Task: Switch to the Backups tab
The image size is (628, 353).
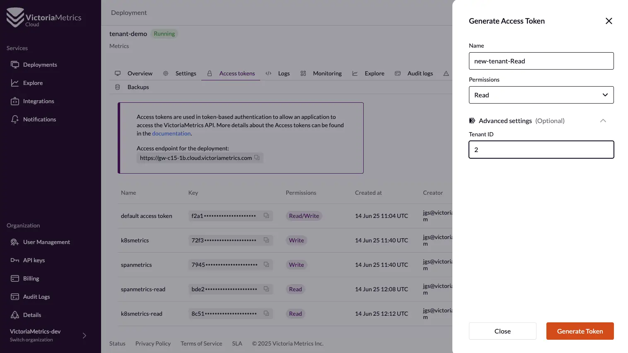Action: click(132, 87)
